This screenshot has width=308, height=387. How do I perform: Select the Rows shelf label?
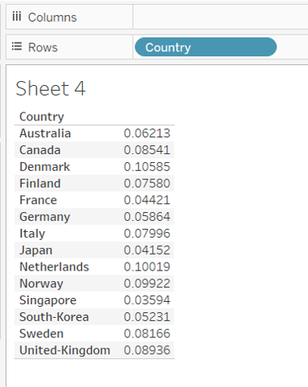click(x=43, y=47)
